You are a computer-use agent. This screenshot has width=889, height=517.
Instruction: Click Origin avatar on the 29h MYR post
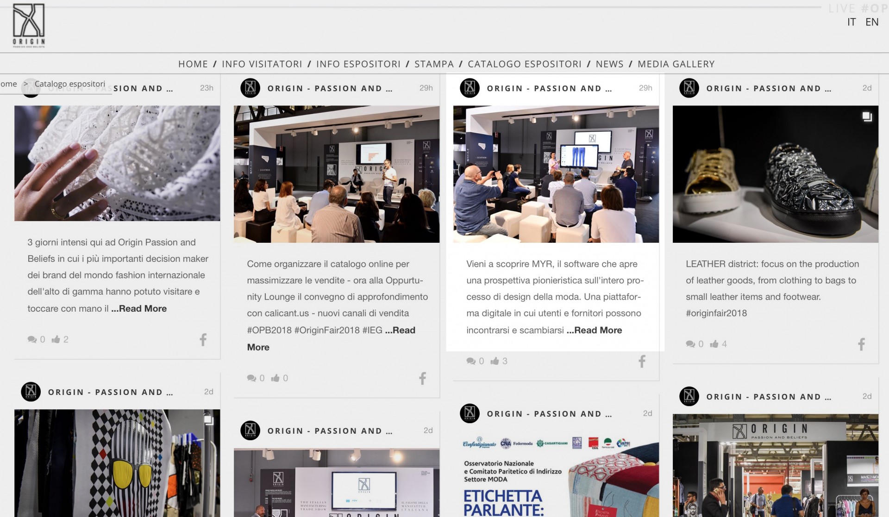[x=470, y=88]
